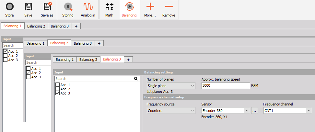Uncheck Acc 2 in middle Input panel
315x132 pixels.
[x=28, y=73]
